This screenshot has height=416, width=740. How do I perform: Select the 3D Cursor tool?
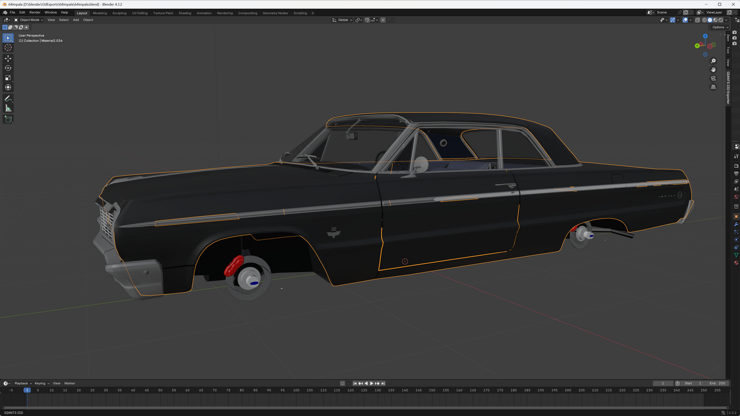[x=8, y=48]
